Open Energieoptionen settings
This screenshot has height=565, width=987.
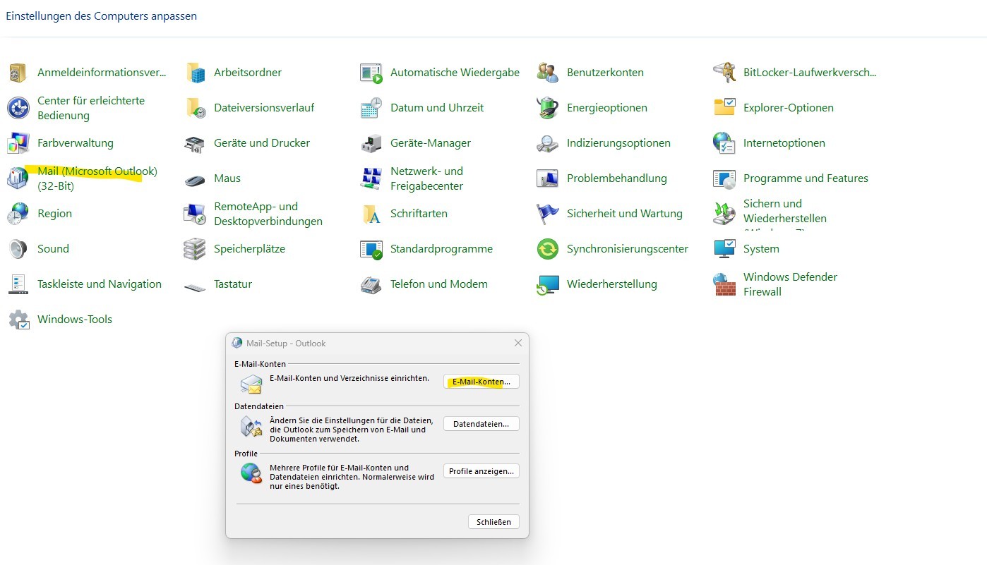(x=607, y=107)
